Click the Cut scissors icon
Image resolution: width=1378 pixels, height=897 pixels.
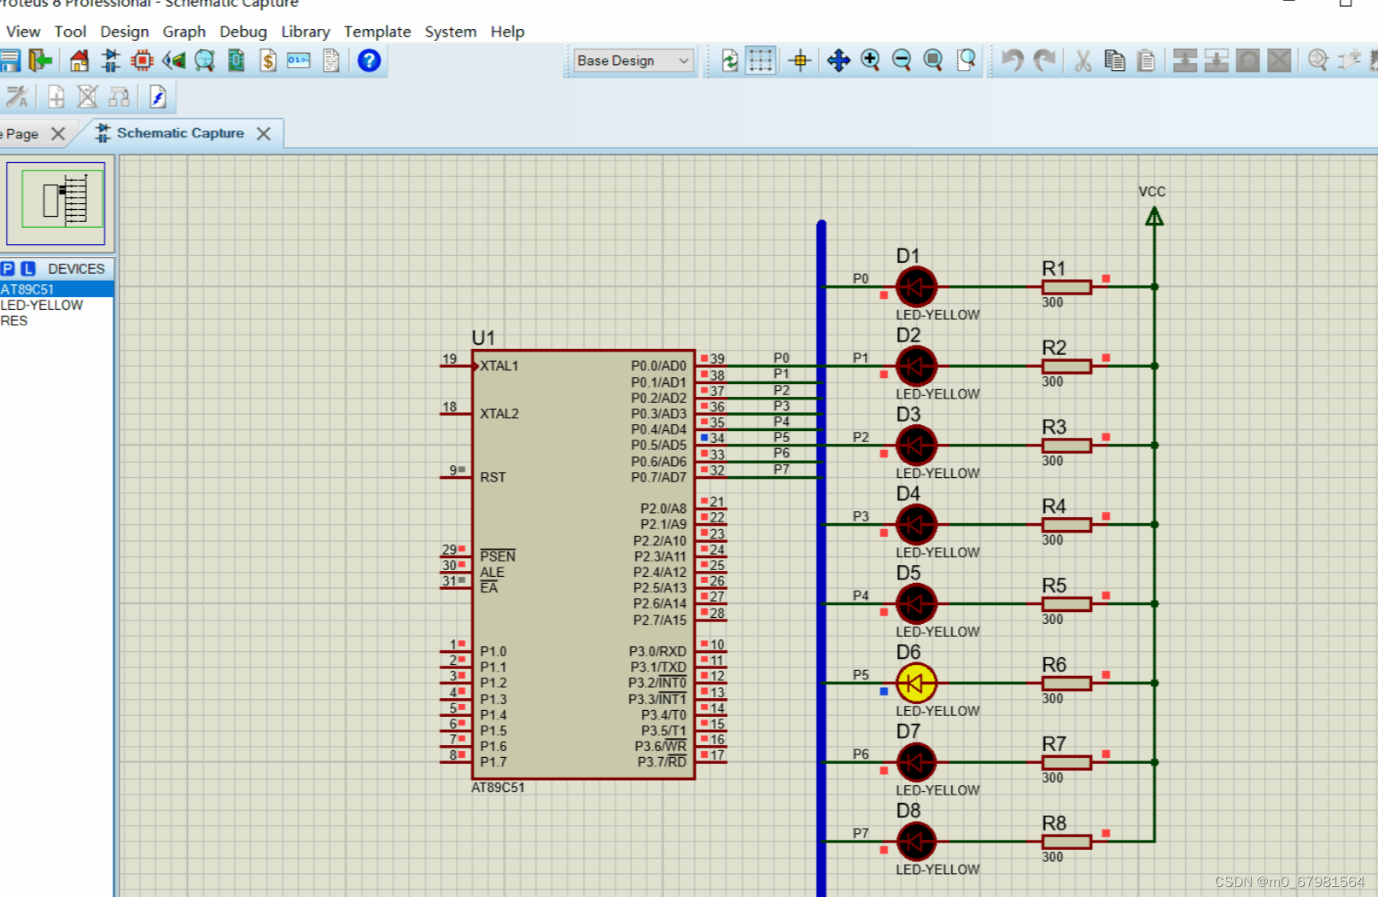[1083, 61]
